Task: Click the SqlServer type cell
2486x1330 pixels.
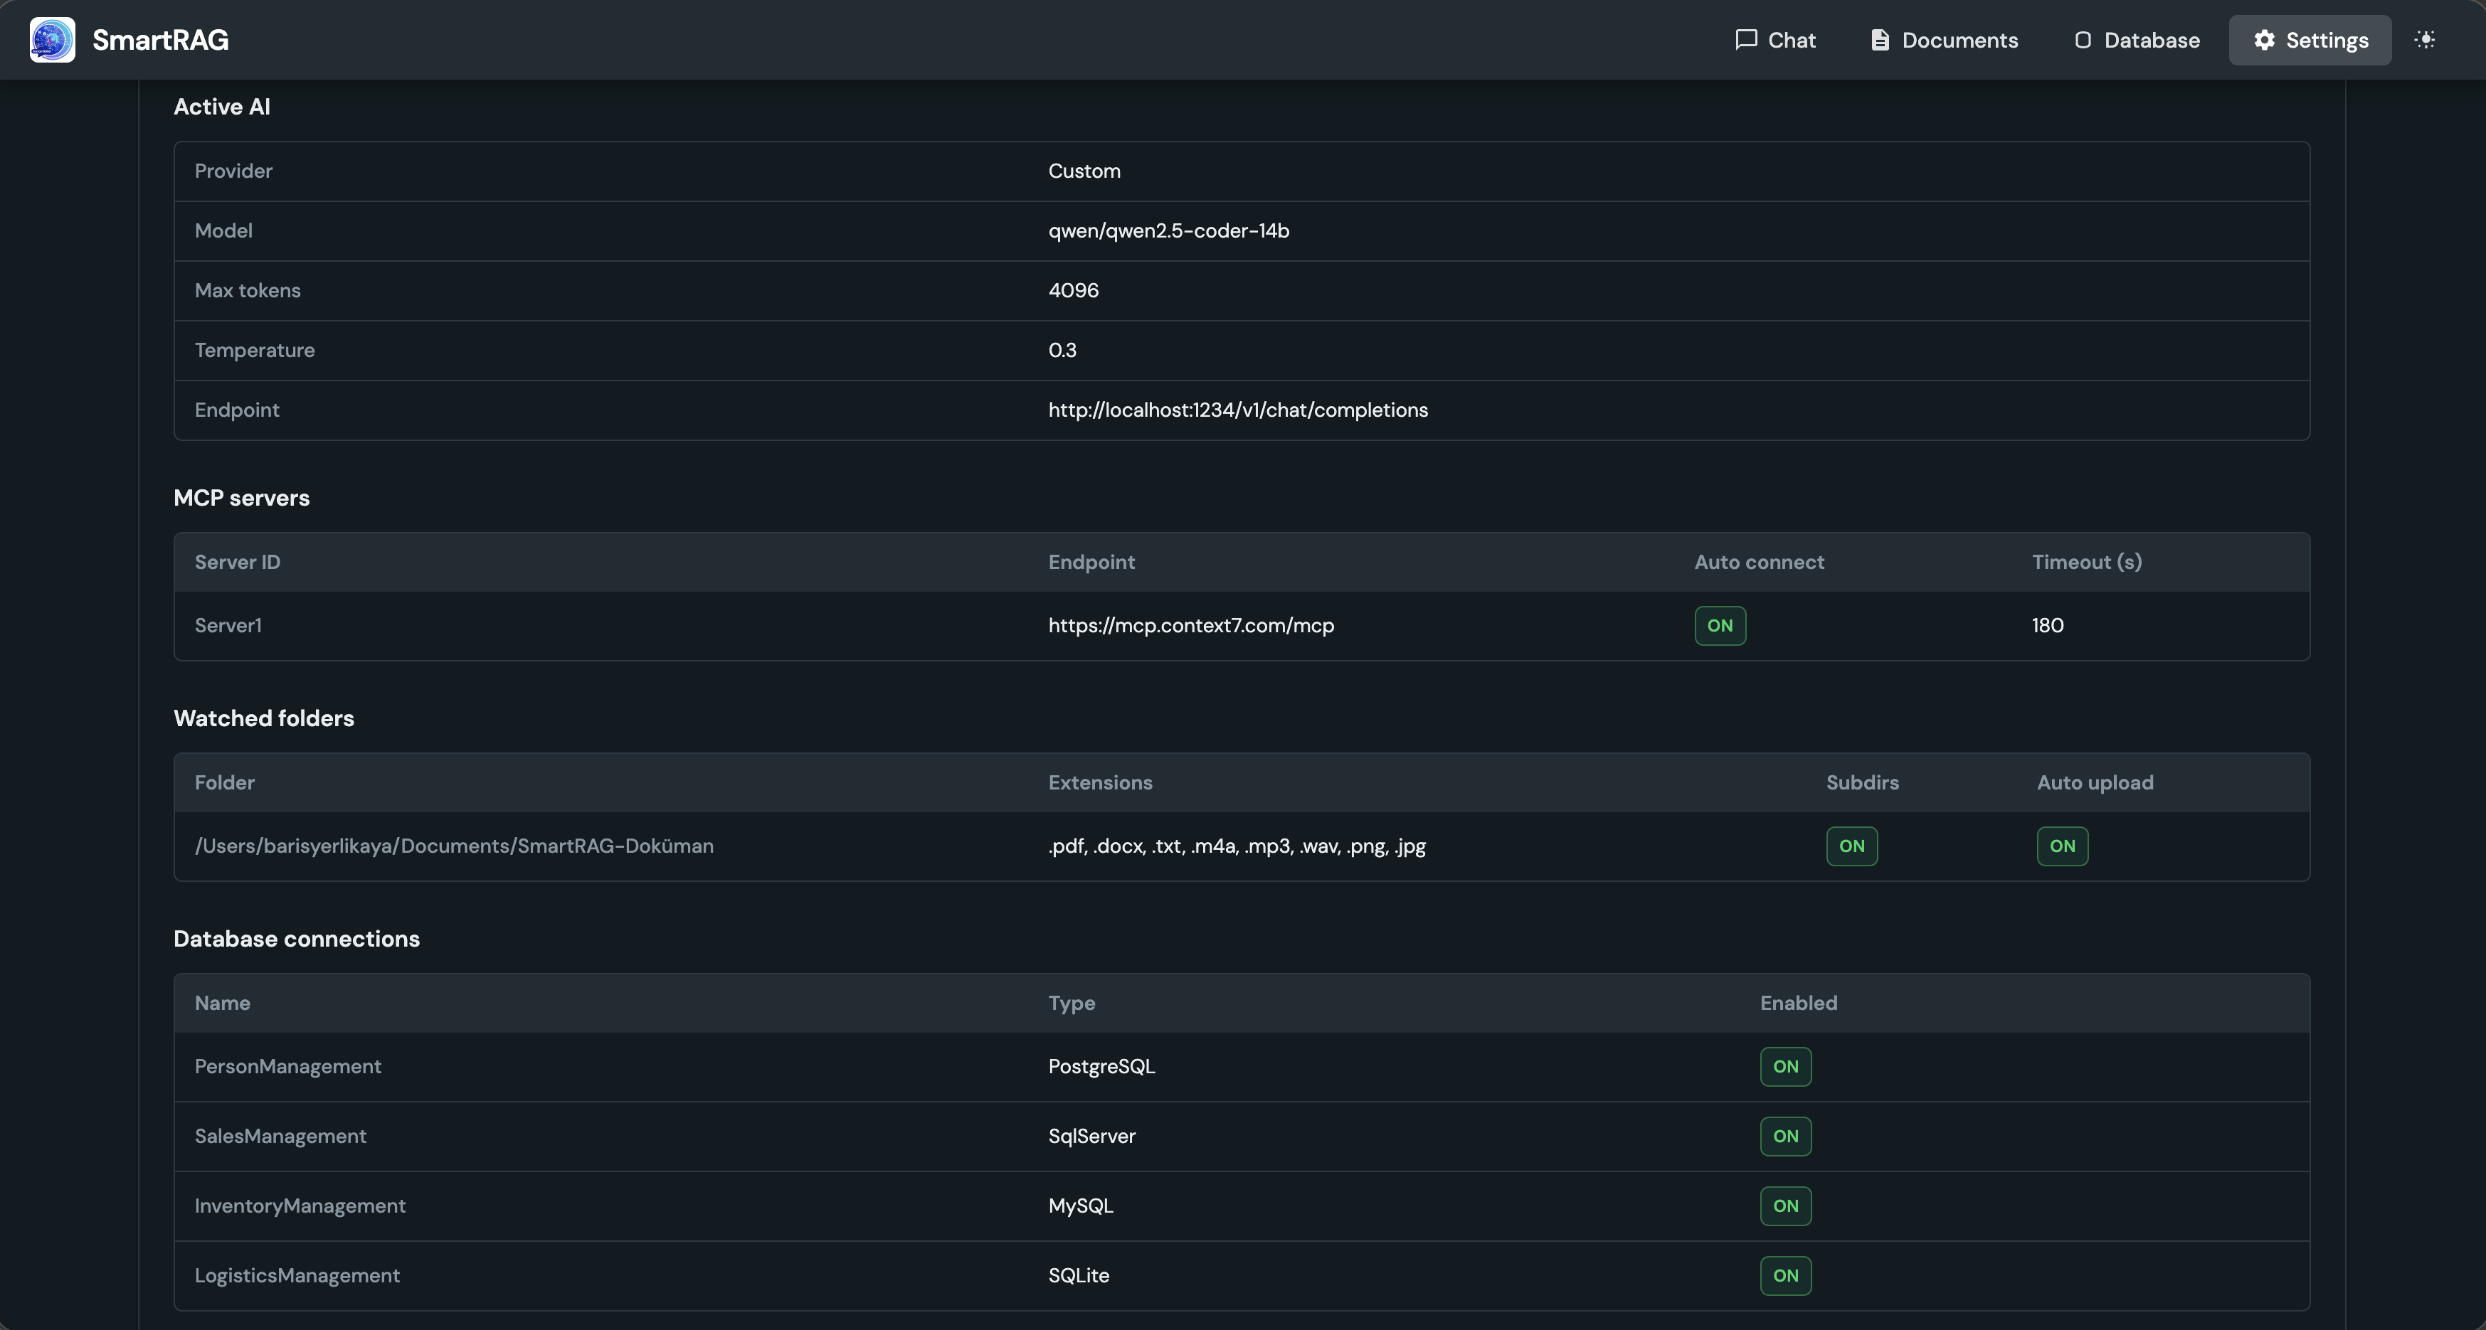Action: coord(1091,1136)
